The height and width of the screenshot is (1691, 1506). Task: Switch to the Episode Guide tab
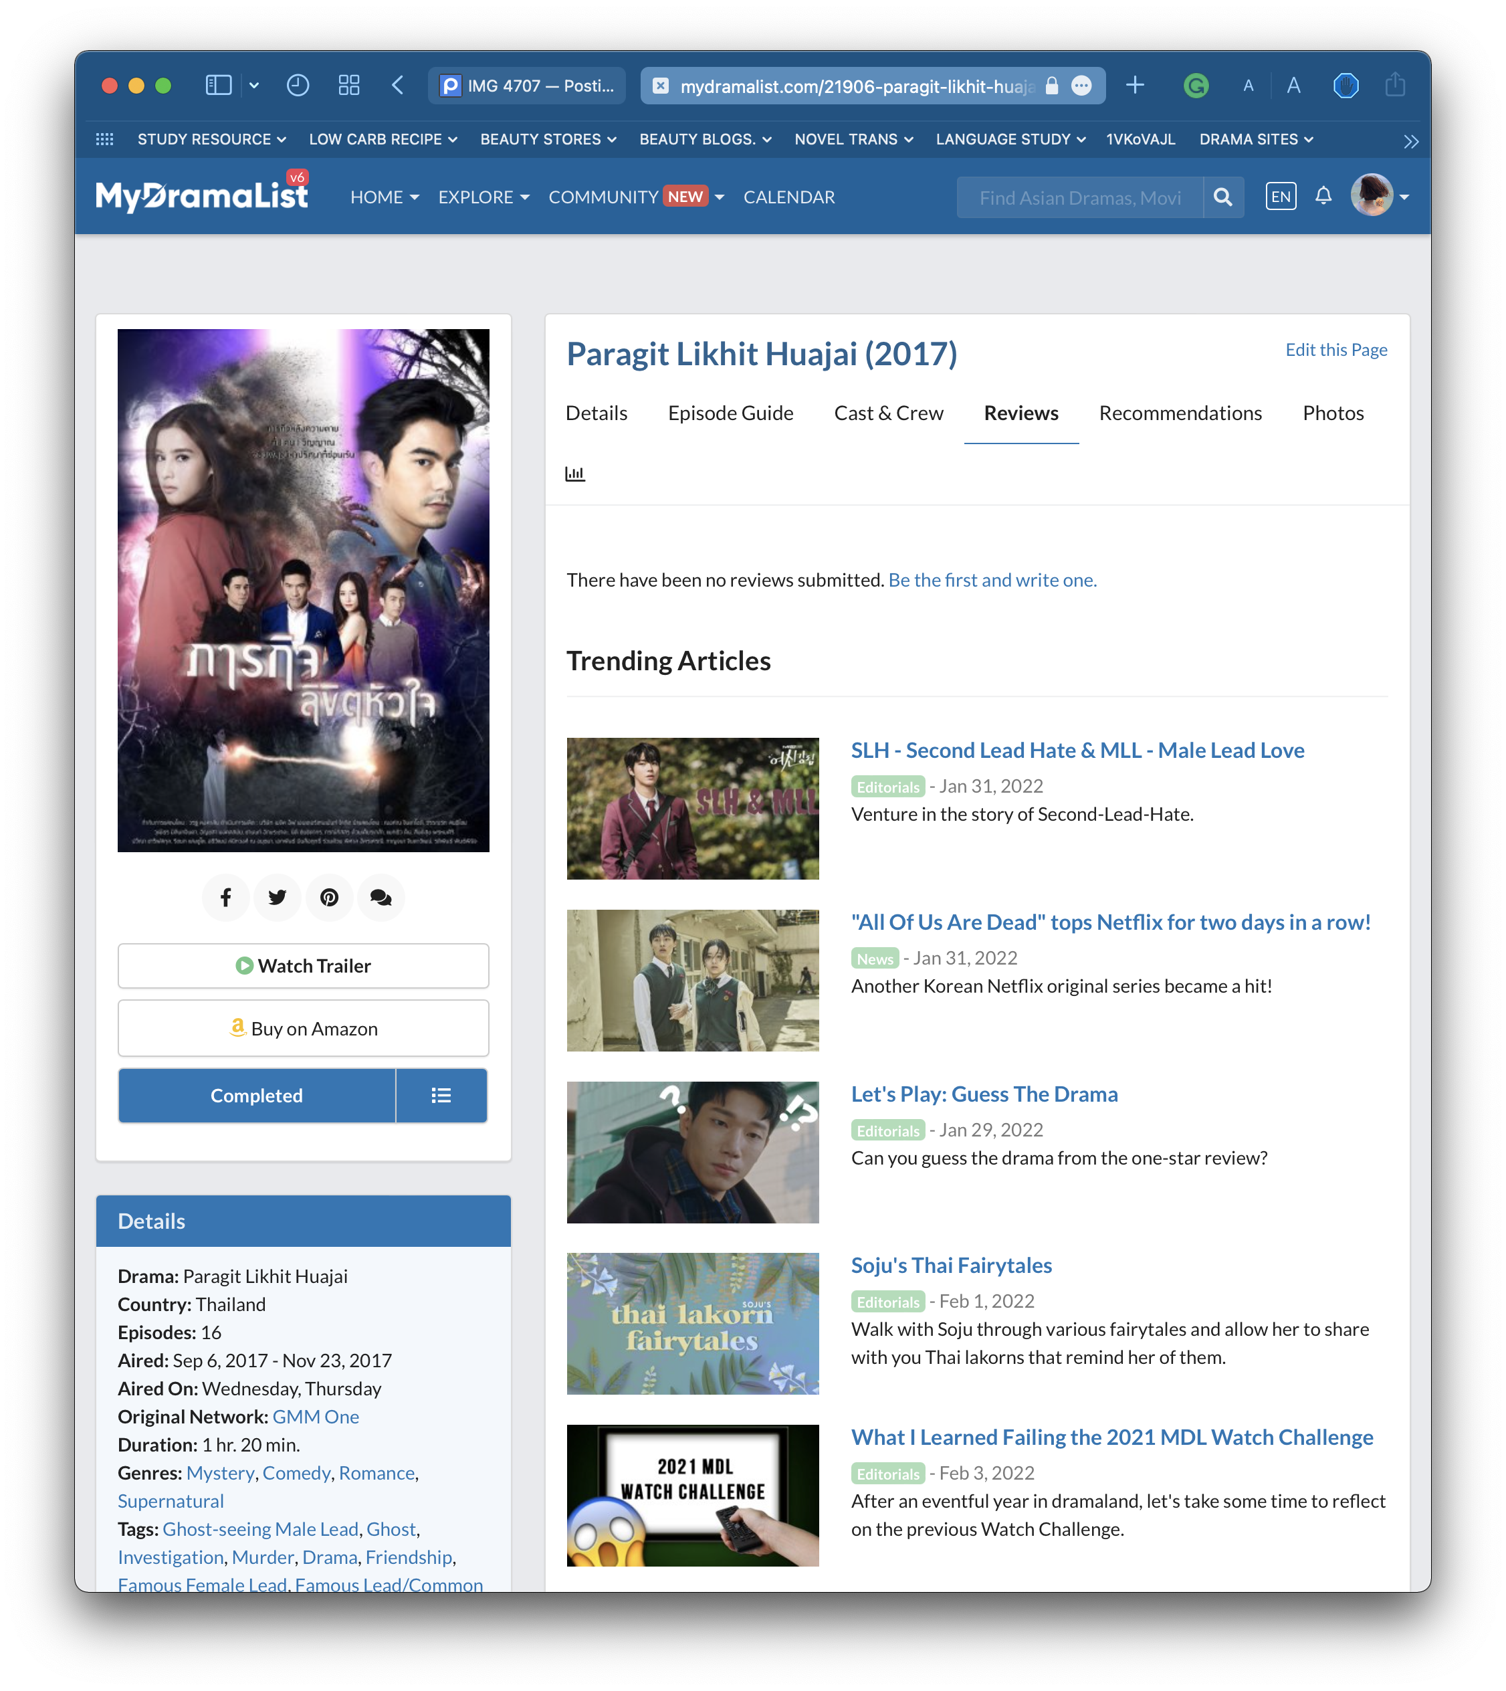(x=731, y=413)
